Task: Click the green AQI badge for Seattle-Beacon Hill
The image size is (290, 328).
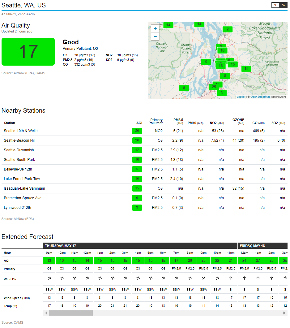Action: tap(137, 140)
